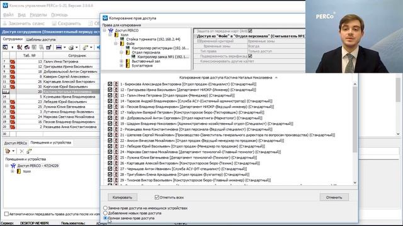Uncheck the box for Шепелев Сергей Михайлович
Screen dimensions: 403x226
pyautogui.click(x=110, y=135)
